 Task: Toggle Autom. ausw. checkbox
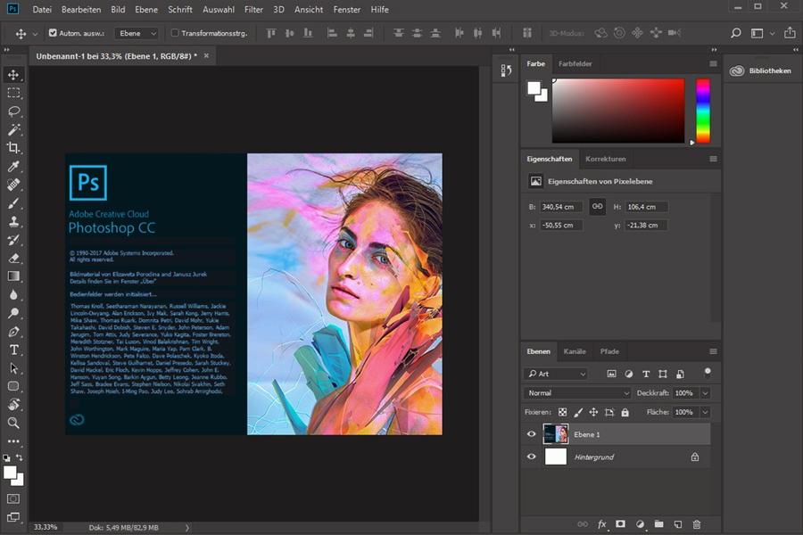tap(53, 33)
